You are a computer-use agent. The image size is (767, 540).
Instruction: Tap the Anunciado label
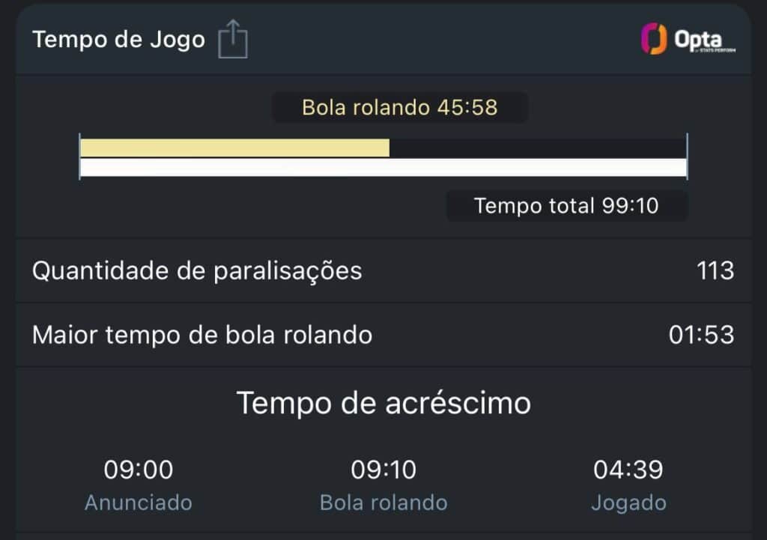pyautogui.click(x=139, y=502)
